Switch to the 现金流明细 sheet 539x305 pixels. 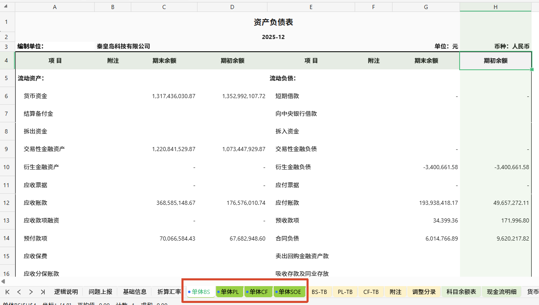coord(502,292)
